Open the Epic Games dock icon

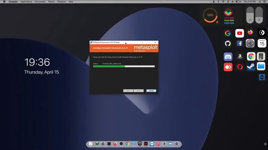point(139,144)
